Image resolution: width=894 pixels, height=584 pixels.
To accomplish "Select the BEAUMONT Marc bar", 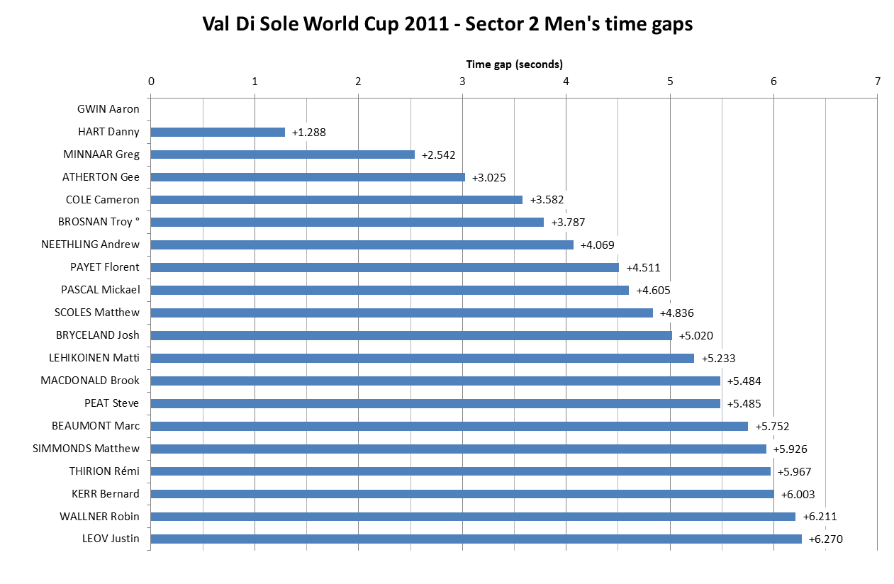I will pos(449,426).
